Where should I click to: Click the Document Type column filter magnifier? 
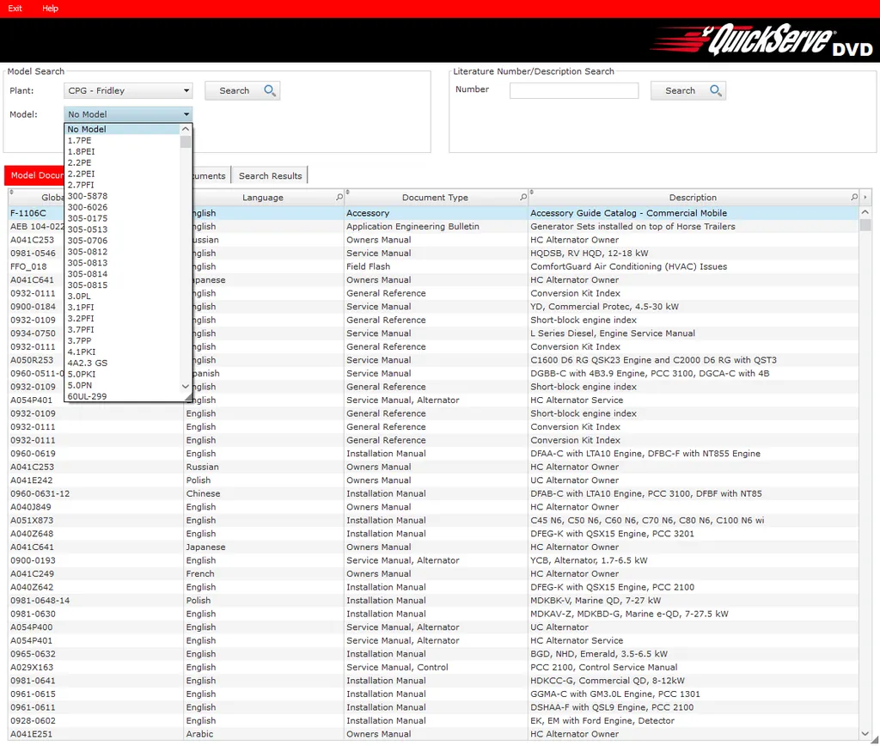pyautogui.click(x=523, y=197)
